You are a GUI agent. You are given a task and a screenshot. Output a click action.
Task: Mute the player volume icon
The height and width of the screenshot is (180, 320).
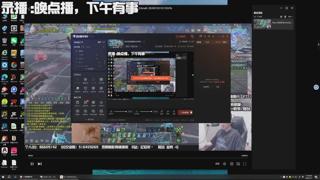pos(224,164)
